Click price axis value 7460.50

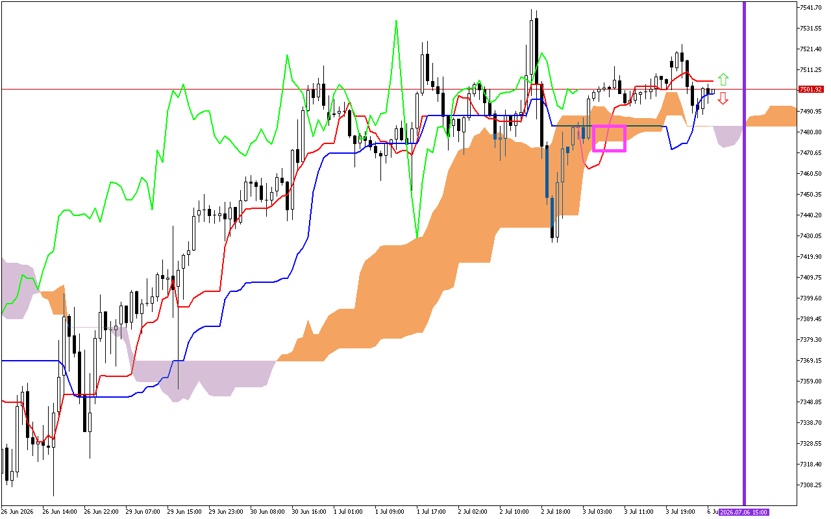click(x=812, y=174)
